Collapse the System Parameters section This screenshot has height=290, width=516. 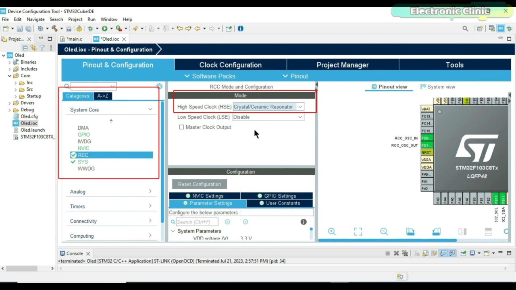[173, 231]
